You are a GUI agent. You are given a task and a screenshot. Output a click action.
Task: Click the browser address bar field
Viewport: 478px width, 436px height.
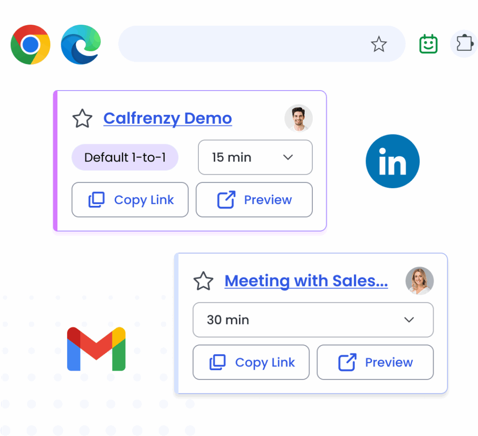click(243, 44)
